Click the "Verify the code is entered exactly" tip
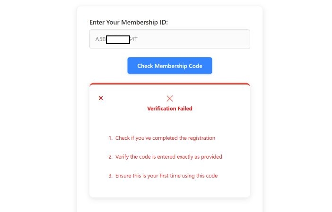The height and width of the screenshot is (212, 332). coord(168,157)
